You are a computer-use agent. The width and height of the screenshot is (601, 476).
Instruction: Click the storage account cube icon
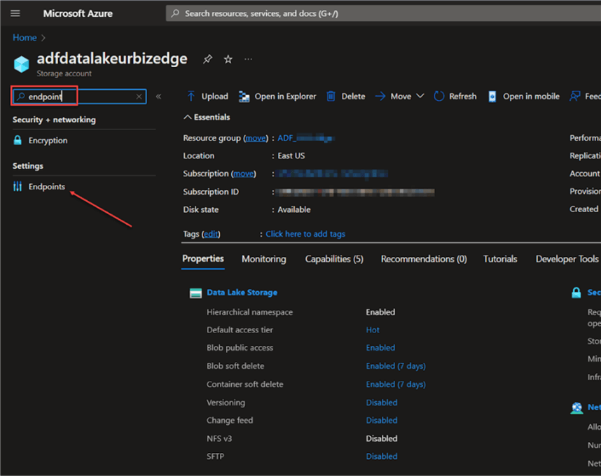(22, 64)
